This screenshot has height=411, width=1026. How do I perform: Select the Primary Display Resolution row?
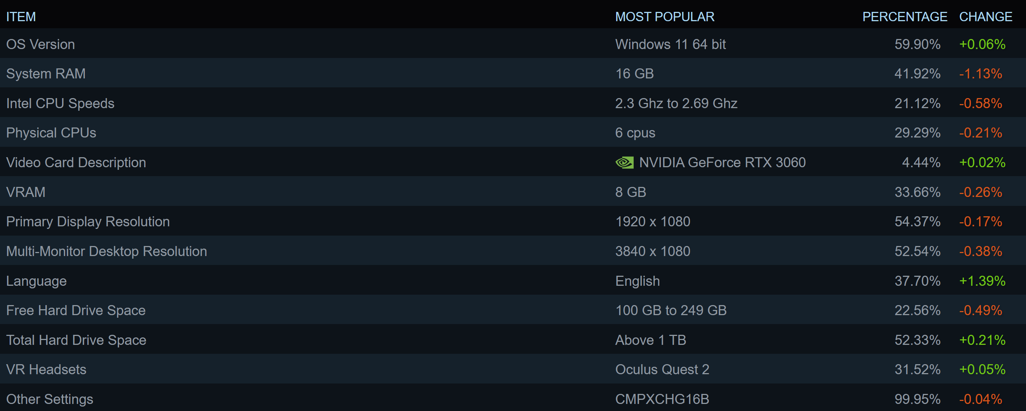click(88, 221)
